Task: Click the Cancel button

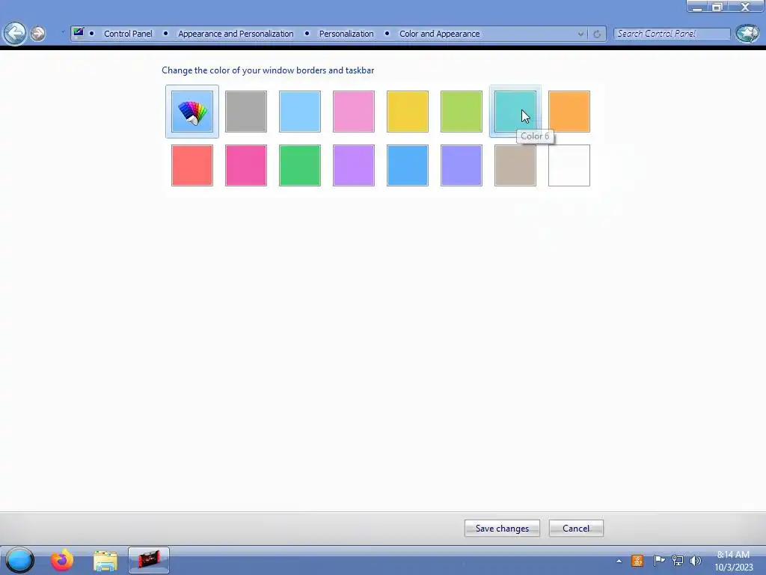Action: (x=576, y=528)
